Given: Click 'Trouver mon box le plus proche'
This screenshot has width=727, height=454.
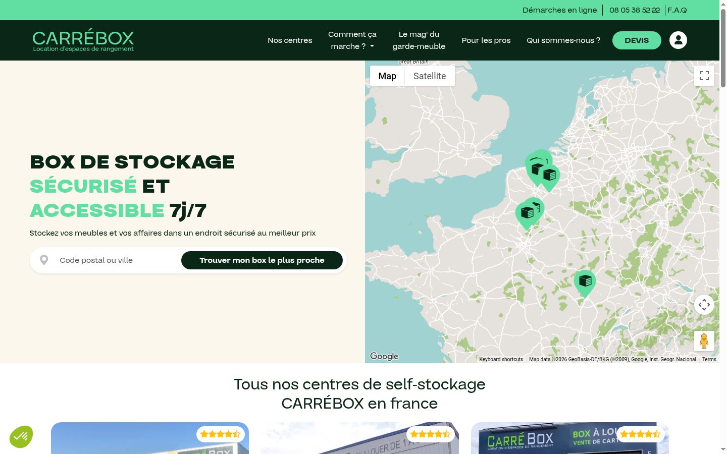Looking at the screenshot, I should point(262,260).
